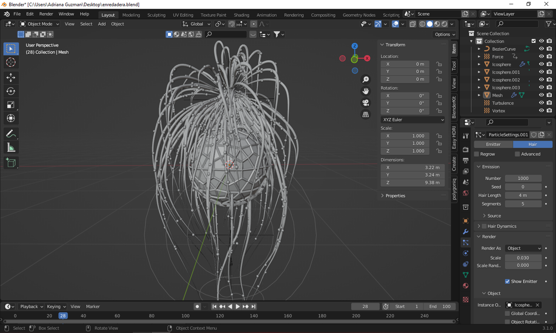Open Tool properties tab icon
The width and height of the screenshot is (556, 333).
point(465,136)
